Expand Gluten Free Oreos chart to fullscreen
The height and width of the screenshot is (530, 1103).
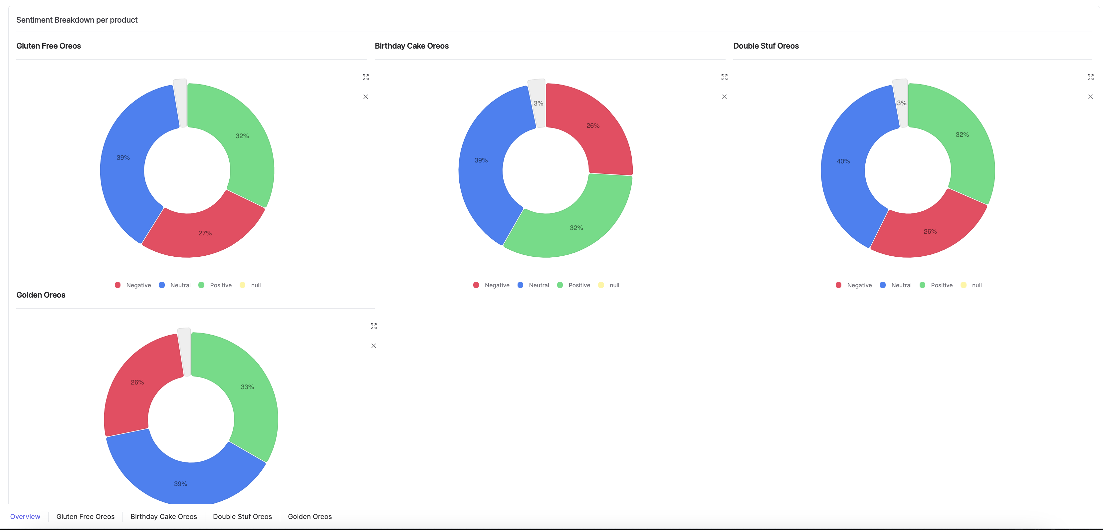coord(366,77)
